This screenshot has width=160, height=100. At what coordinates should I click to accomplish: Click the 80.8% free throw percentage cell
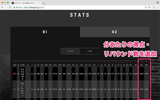(x=94, y=89)
